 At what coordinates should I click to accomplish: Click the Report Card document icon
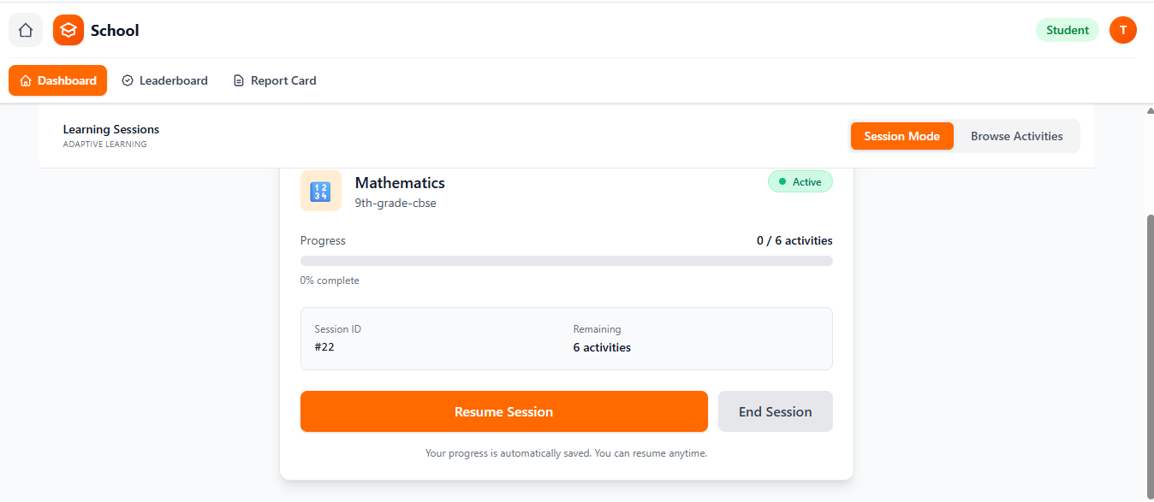(239, 80)
